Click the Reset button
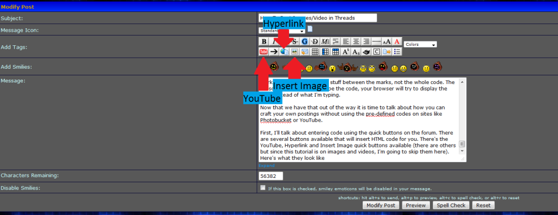Viewport: 558px width, 215px height. click(483, 205)
